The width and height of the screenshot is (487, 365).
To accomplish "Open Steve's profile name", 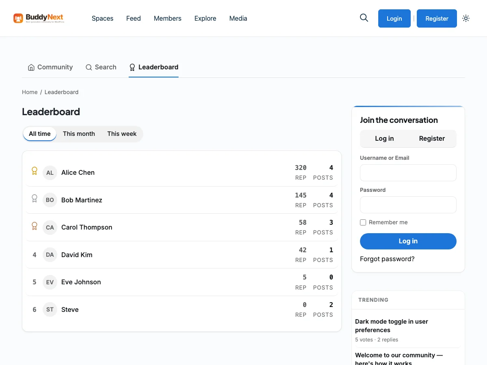I will point(70,309).
